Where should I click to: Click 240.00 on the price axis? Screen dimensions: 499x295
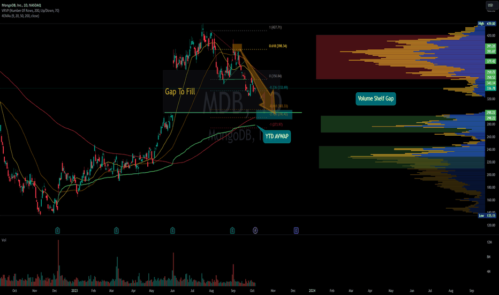pos(491,150)
